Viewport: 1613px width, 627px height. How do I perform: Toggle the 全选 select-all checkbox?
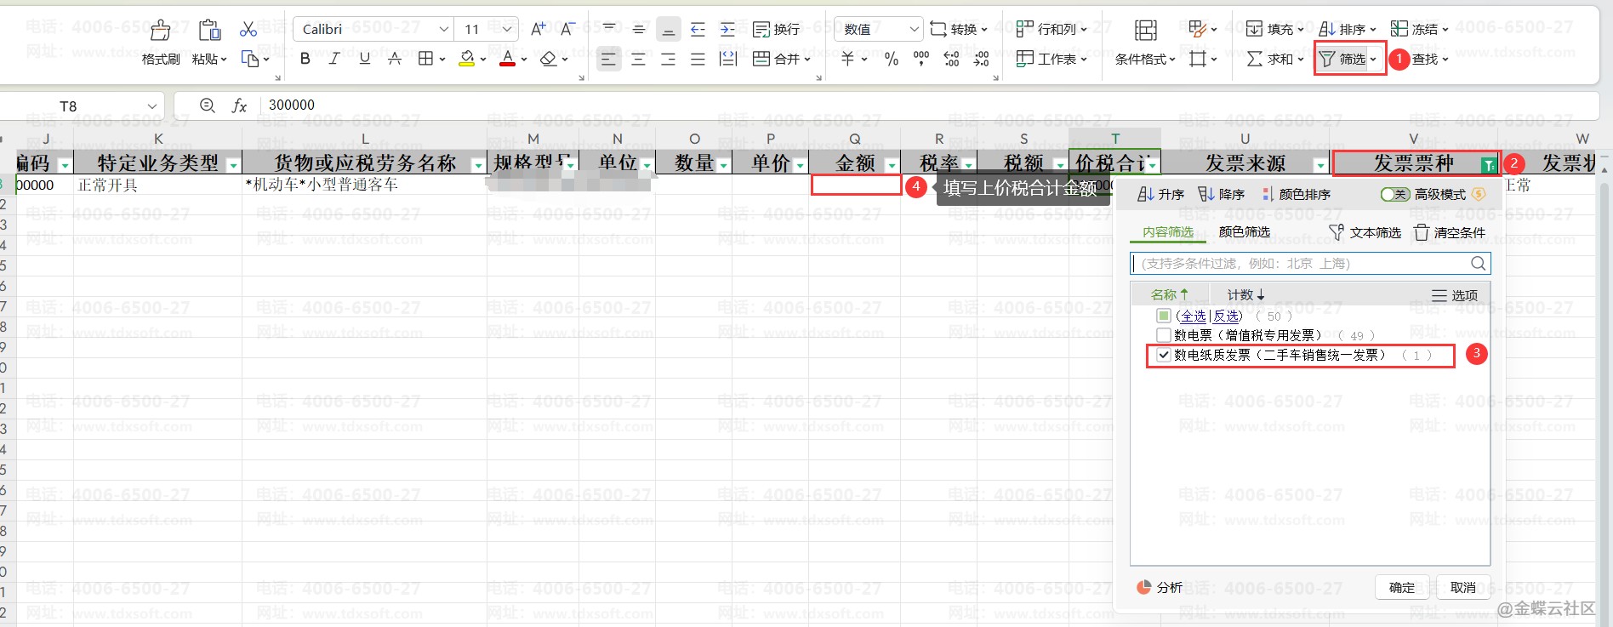tap(1164, 316)
